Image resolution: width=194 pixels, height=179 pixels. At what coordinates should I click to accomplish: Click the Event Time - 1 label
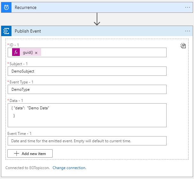coord(19,134)
